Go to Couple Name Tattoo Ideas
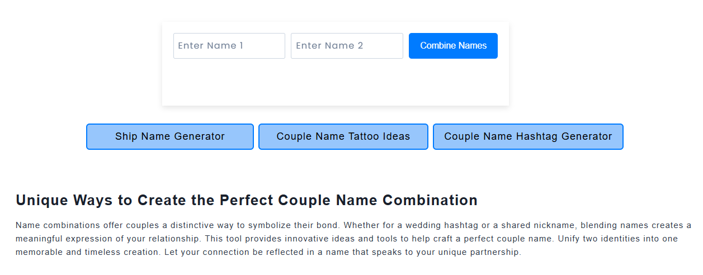 (343, 136)
